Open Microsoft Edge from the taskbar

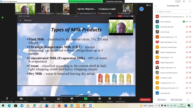(9, 105)
